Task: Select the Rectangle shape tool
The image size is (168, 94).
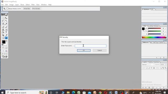Action: 6,30
